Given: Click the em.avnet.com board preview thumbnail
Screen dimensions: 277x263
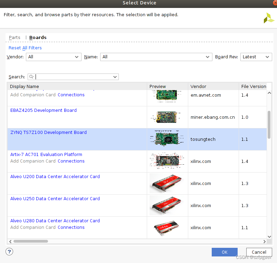Looking at the screenshot, I should click(x=166, y=96).
